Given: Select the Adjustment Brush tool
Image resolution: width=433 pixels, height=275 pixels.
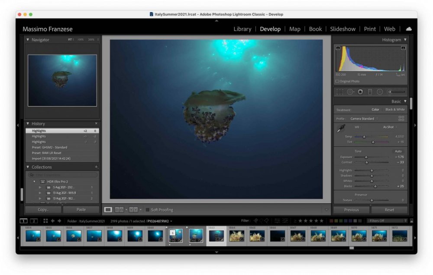Looking at the screenshot, I should (397, 92).
